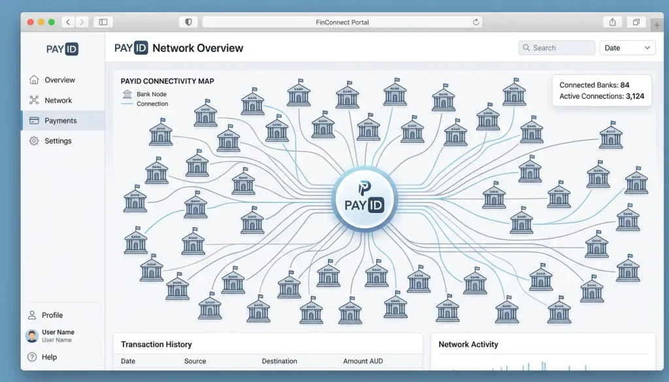
Task: Show all tabs overview button
Action: click(x=636, y=22)
